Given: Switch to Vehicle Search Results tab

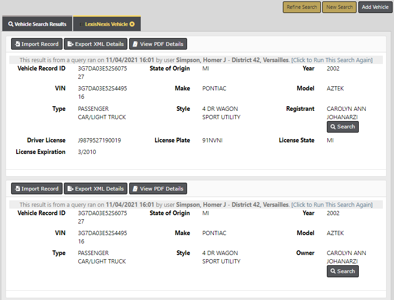Looking at the screenshot, I should (x=37, y=24).
